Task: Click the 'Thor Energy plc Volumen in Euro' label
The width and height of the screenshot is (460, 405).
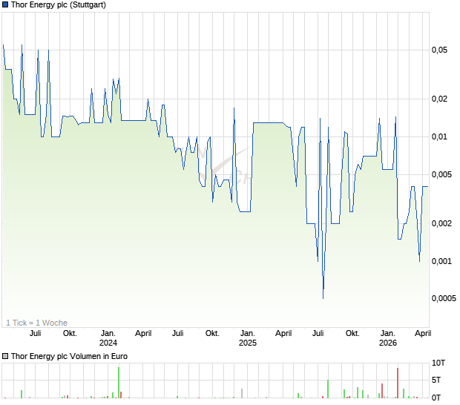Action: point(69,356)
